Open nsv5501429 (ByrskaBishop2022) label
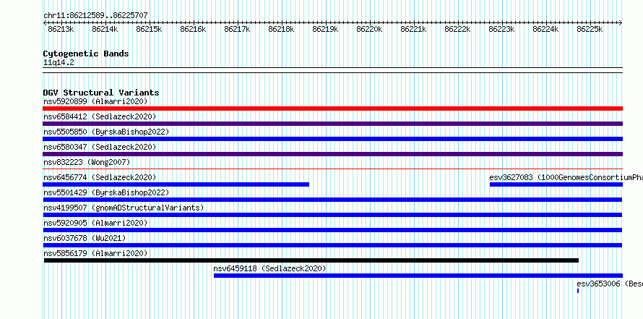The image size is (643, 319). pos(106,192)
